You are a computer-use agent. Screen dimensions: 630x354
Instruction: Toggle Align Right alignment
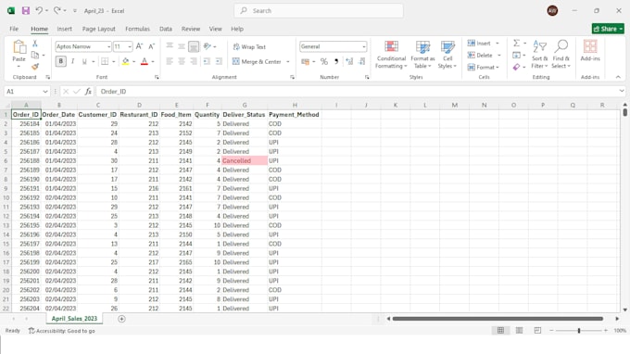[194, 61]
